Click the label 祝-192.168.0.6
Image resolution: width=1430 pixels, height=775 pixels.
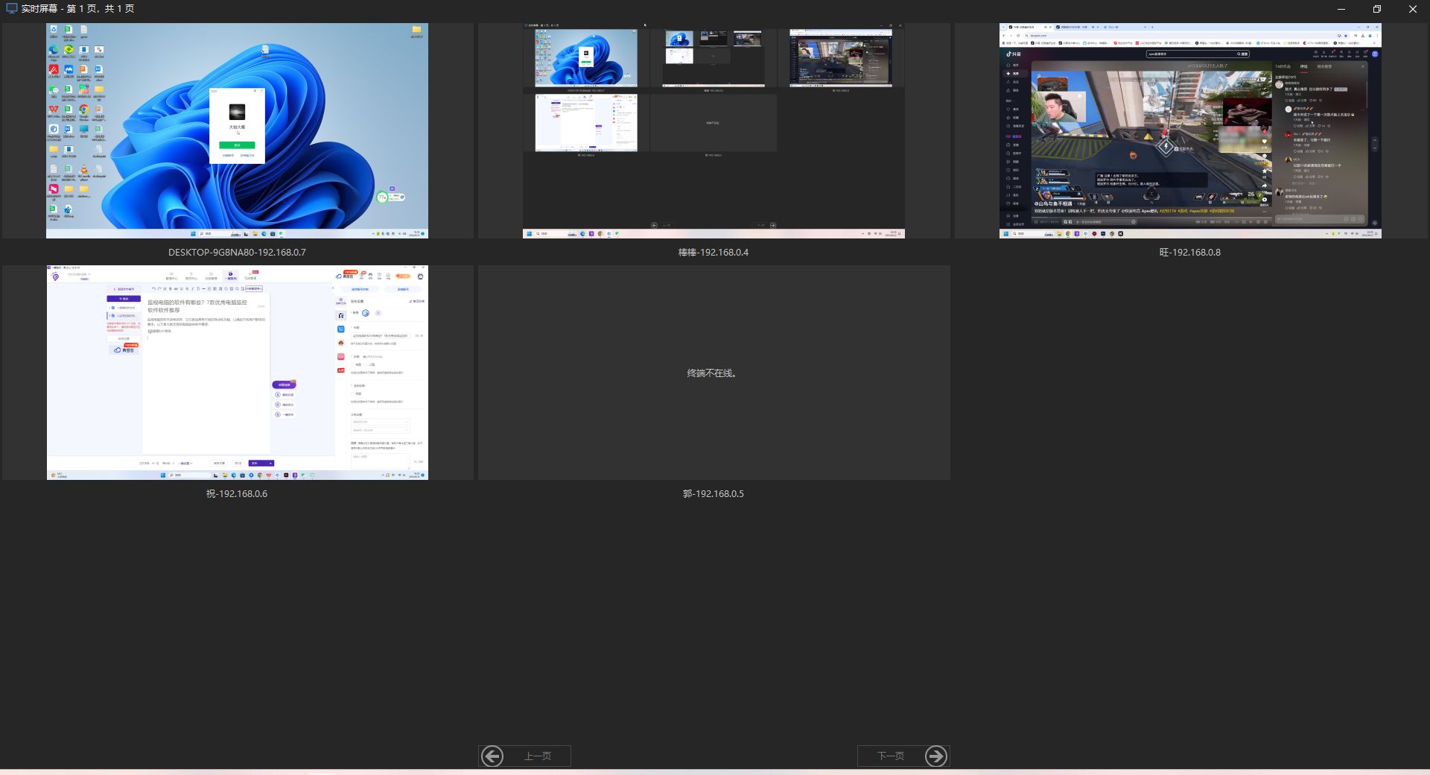point(237,494)
